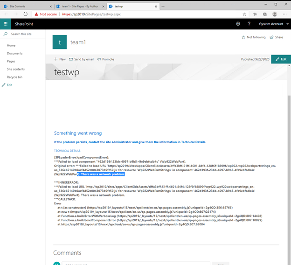Click the Something went wrong heading
Screen dimensions: 291x265
coord(78,133)
